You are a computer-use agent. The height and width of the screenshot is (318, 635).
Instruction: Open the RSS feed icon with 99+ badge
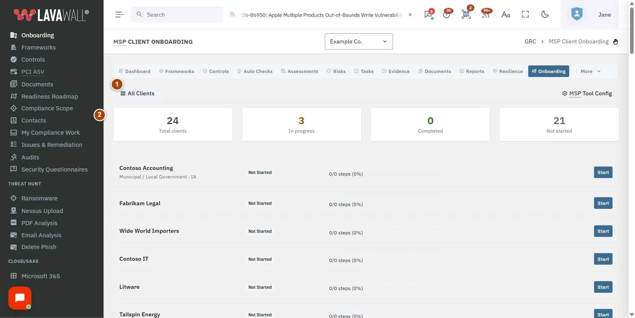tap(486, 15)
